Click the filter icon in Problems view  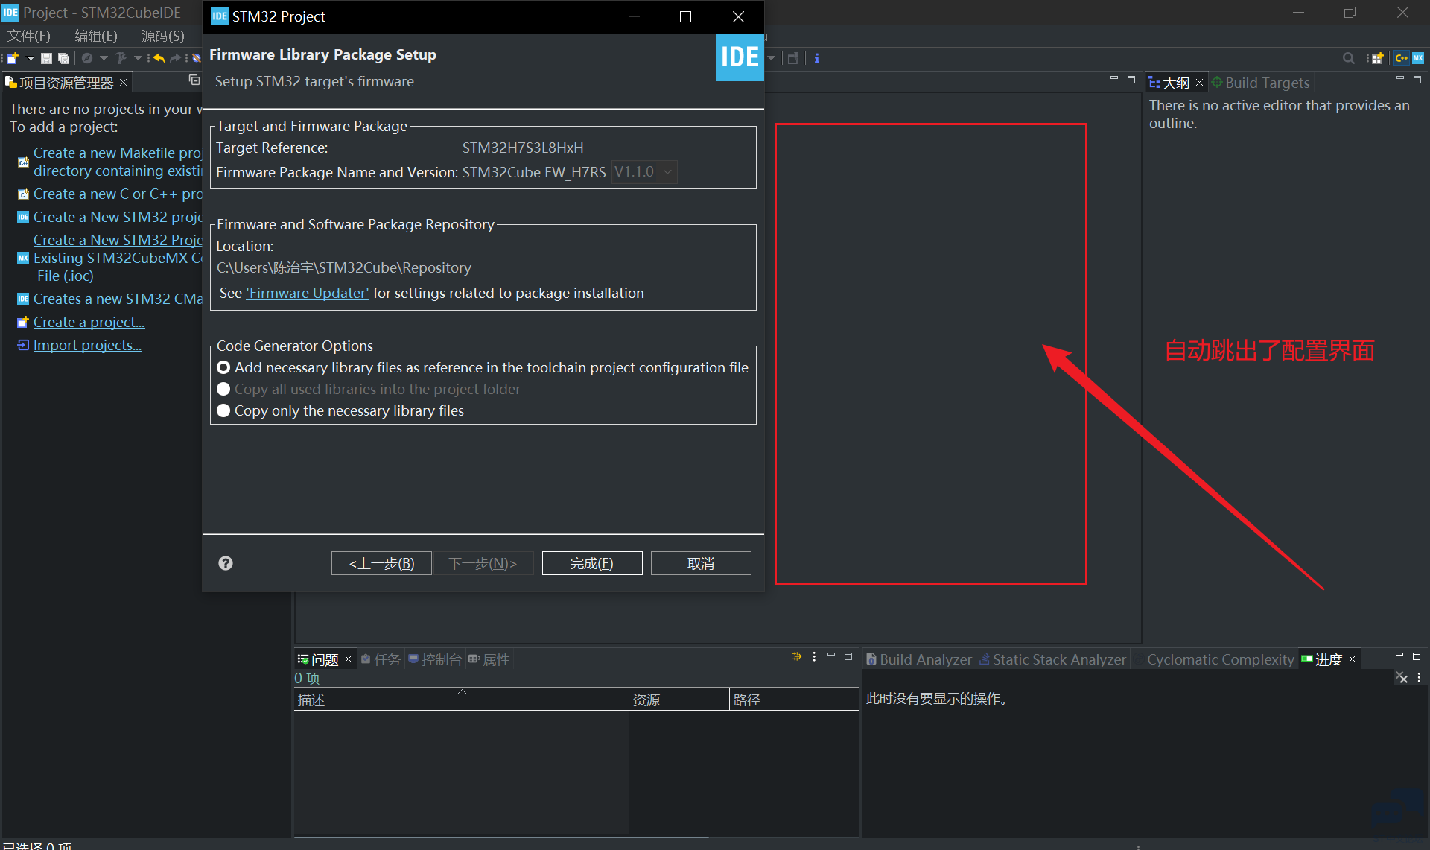pyautogui.click(x=797, y=656)
